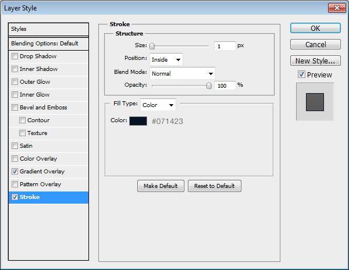This screenshot has width=349, height=270.
Task: Select the Bevel and Emboss label row
Action: point(43,108)
